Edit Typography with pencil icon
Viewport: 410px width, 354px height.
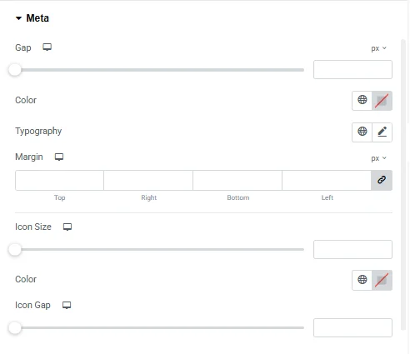pos(382,132)
